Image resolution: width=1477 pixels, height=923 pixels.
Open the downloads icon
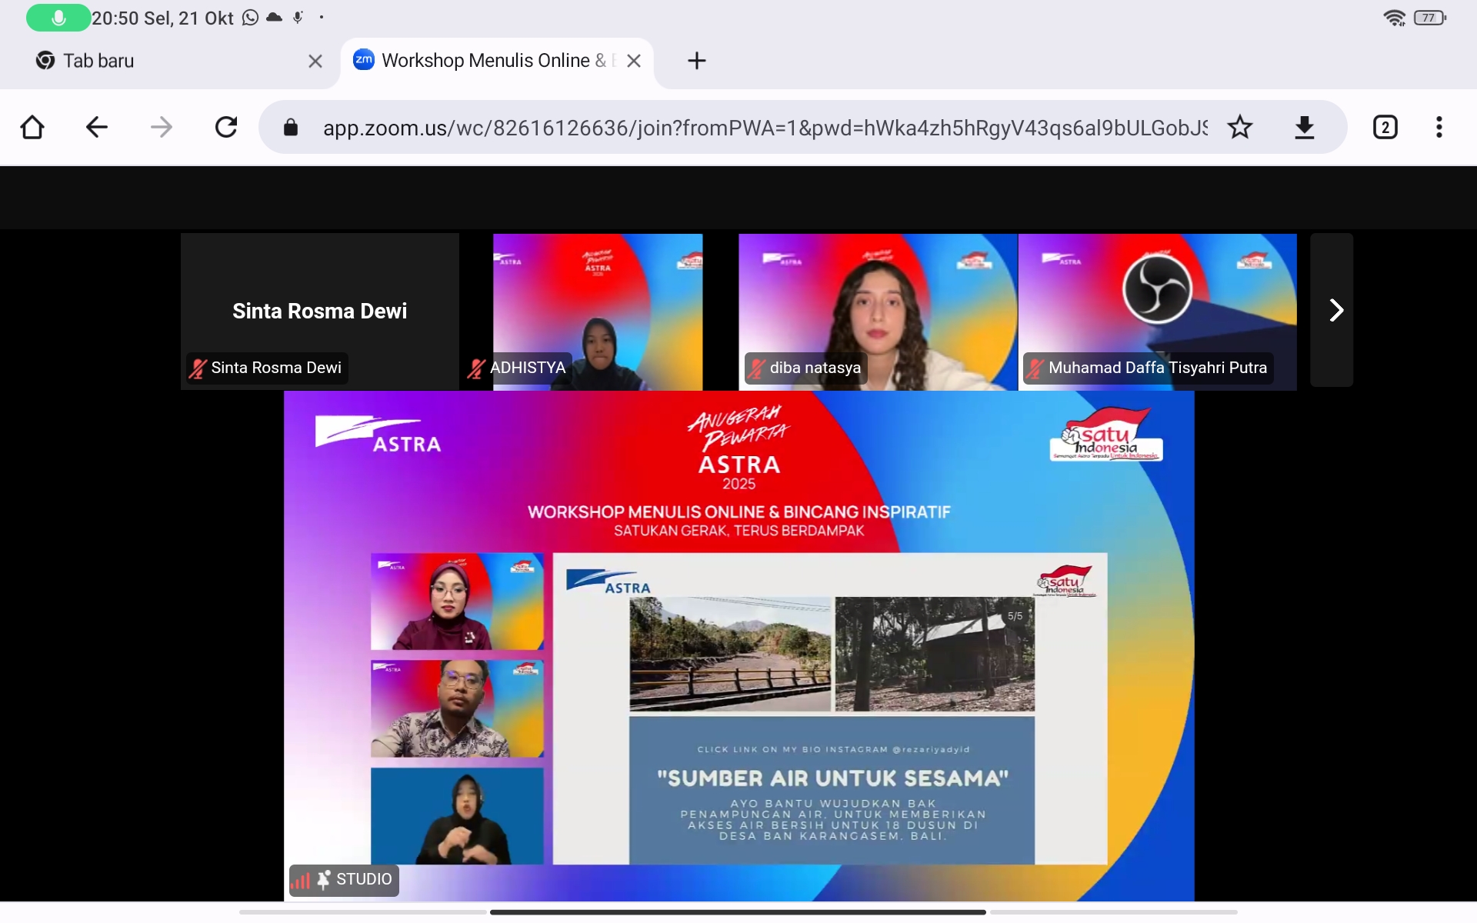1304,127
